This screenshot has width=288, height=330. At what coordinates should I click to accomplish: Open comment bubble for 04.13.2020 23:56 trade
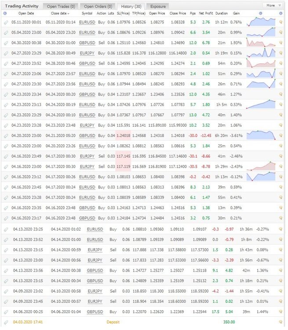coord(281,270)
